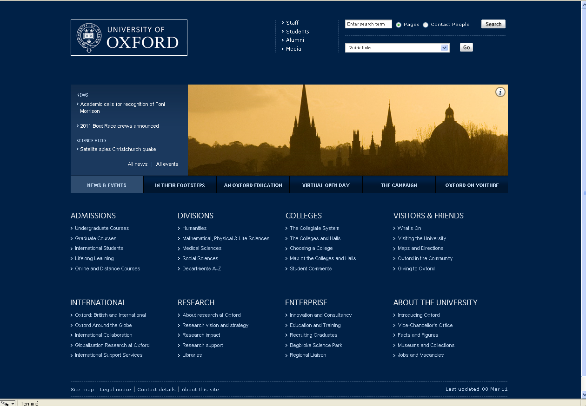Open About research at Oxford
The height and width of the screenshot is (406, 586).
click(x=212, y=315)
